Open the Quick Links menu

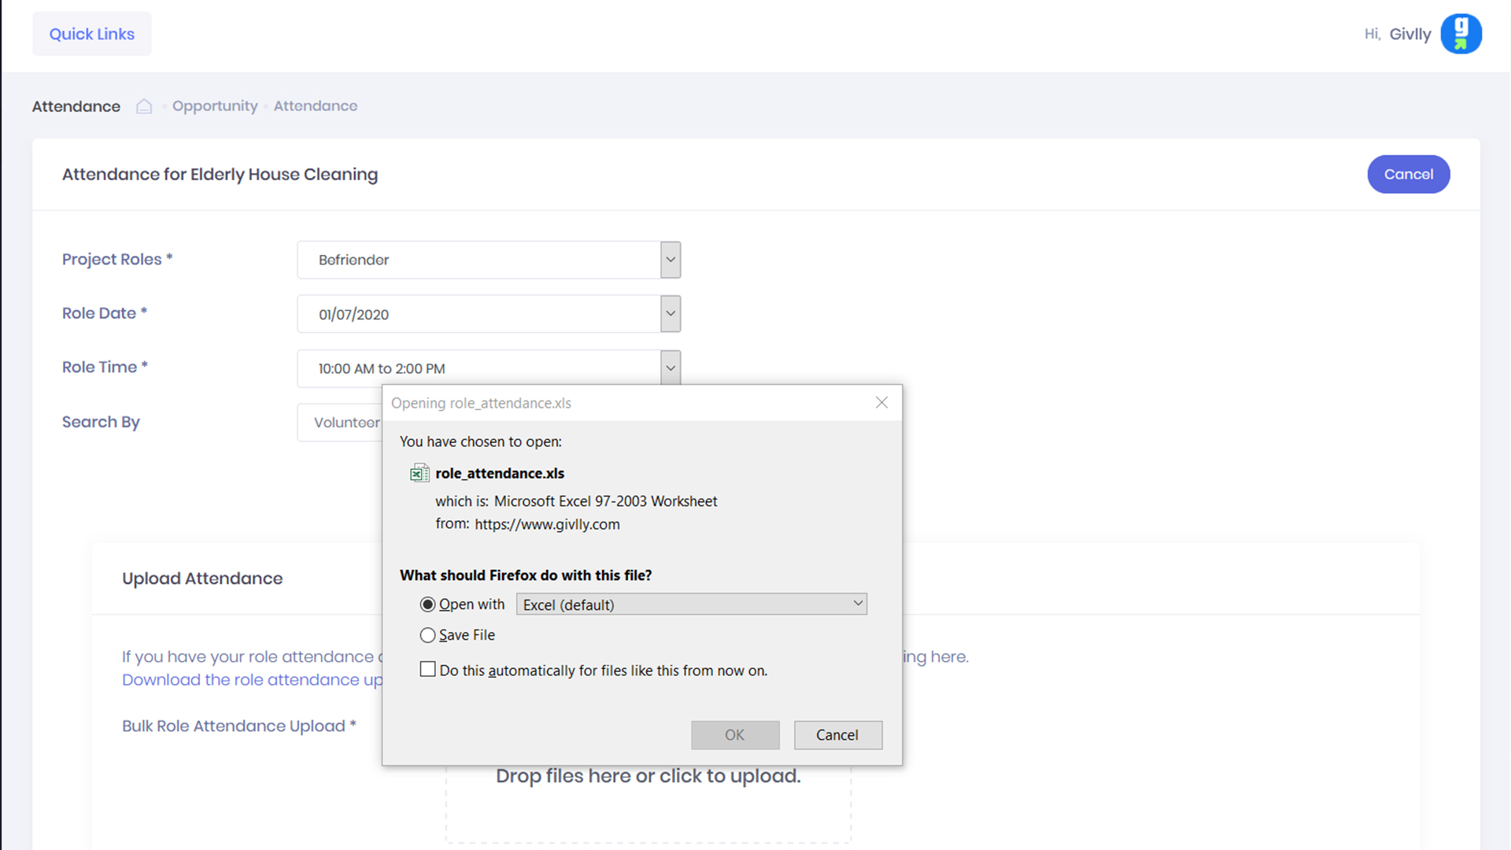[x=92, y=34]
